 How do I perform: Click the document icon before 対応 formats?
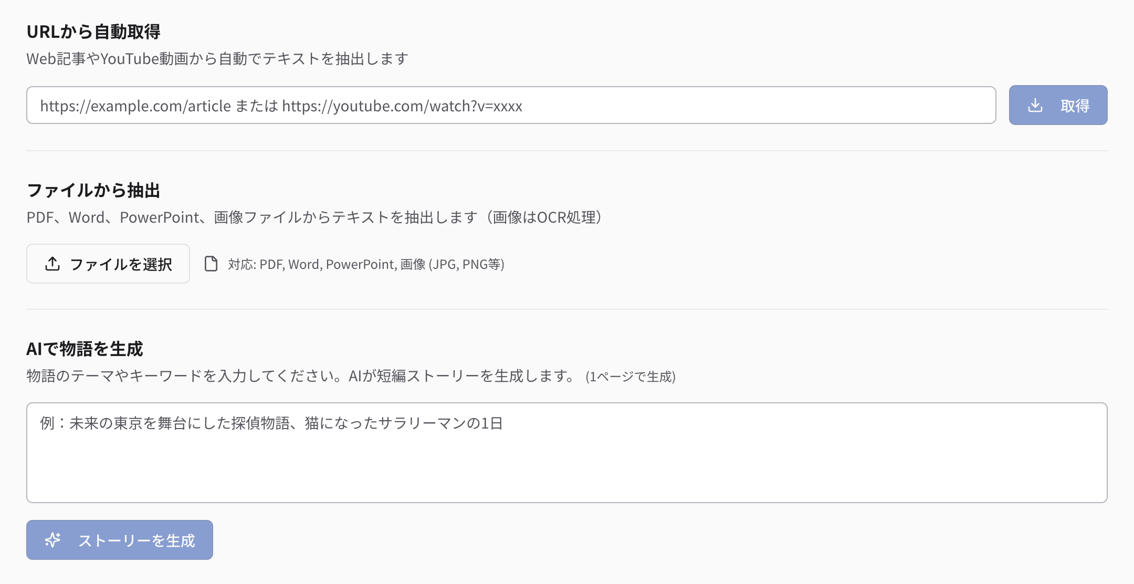point(211,264)
